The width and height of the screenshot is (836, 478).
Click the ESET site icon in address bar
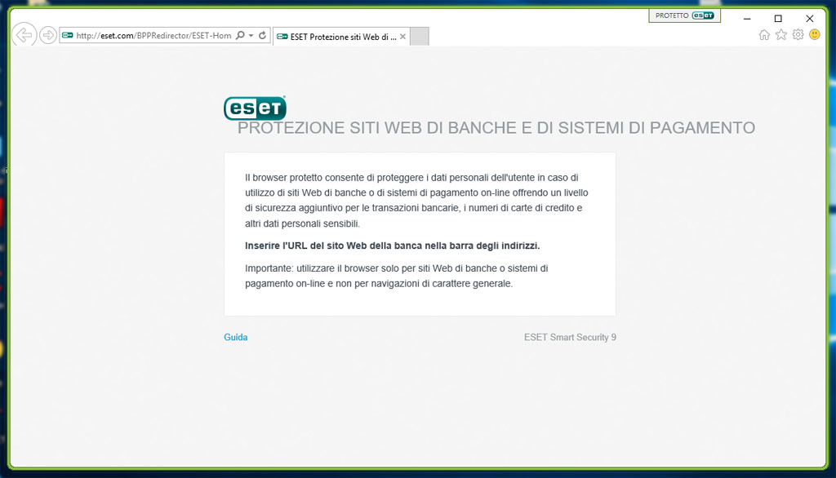tap(68, 36)
